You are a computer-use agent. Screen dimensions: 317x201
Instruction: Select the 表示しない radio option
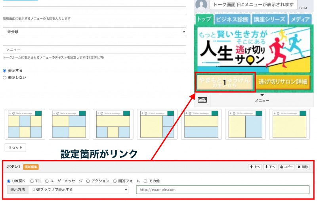[5, 78]
